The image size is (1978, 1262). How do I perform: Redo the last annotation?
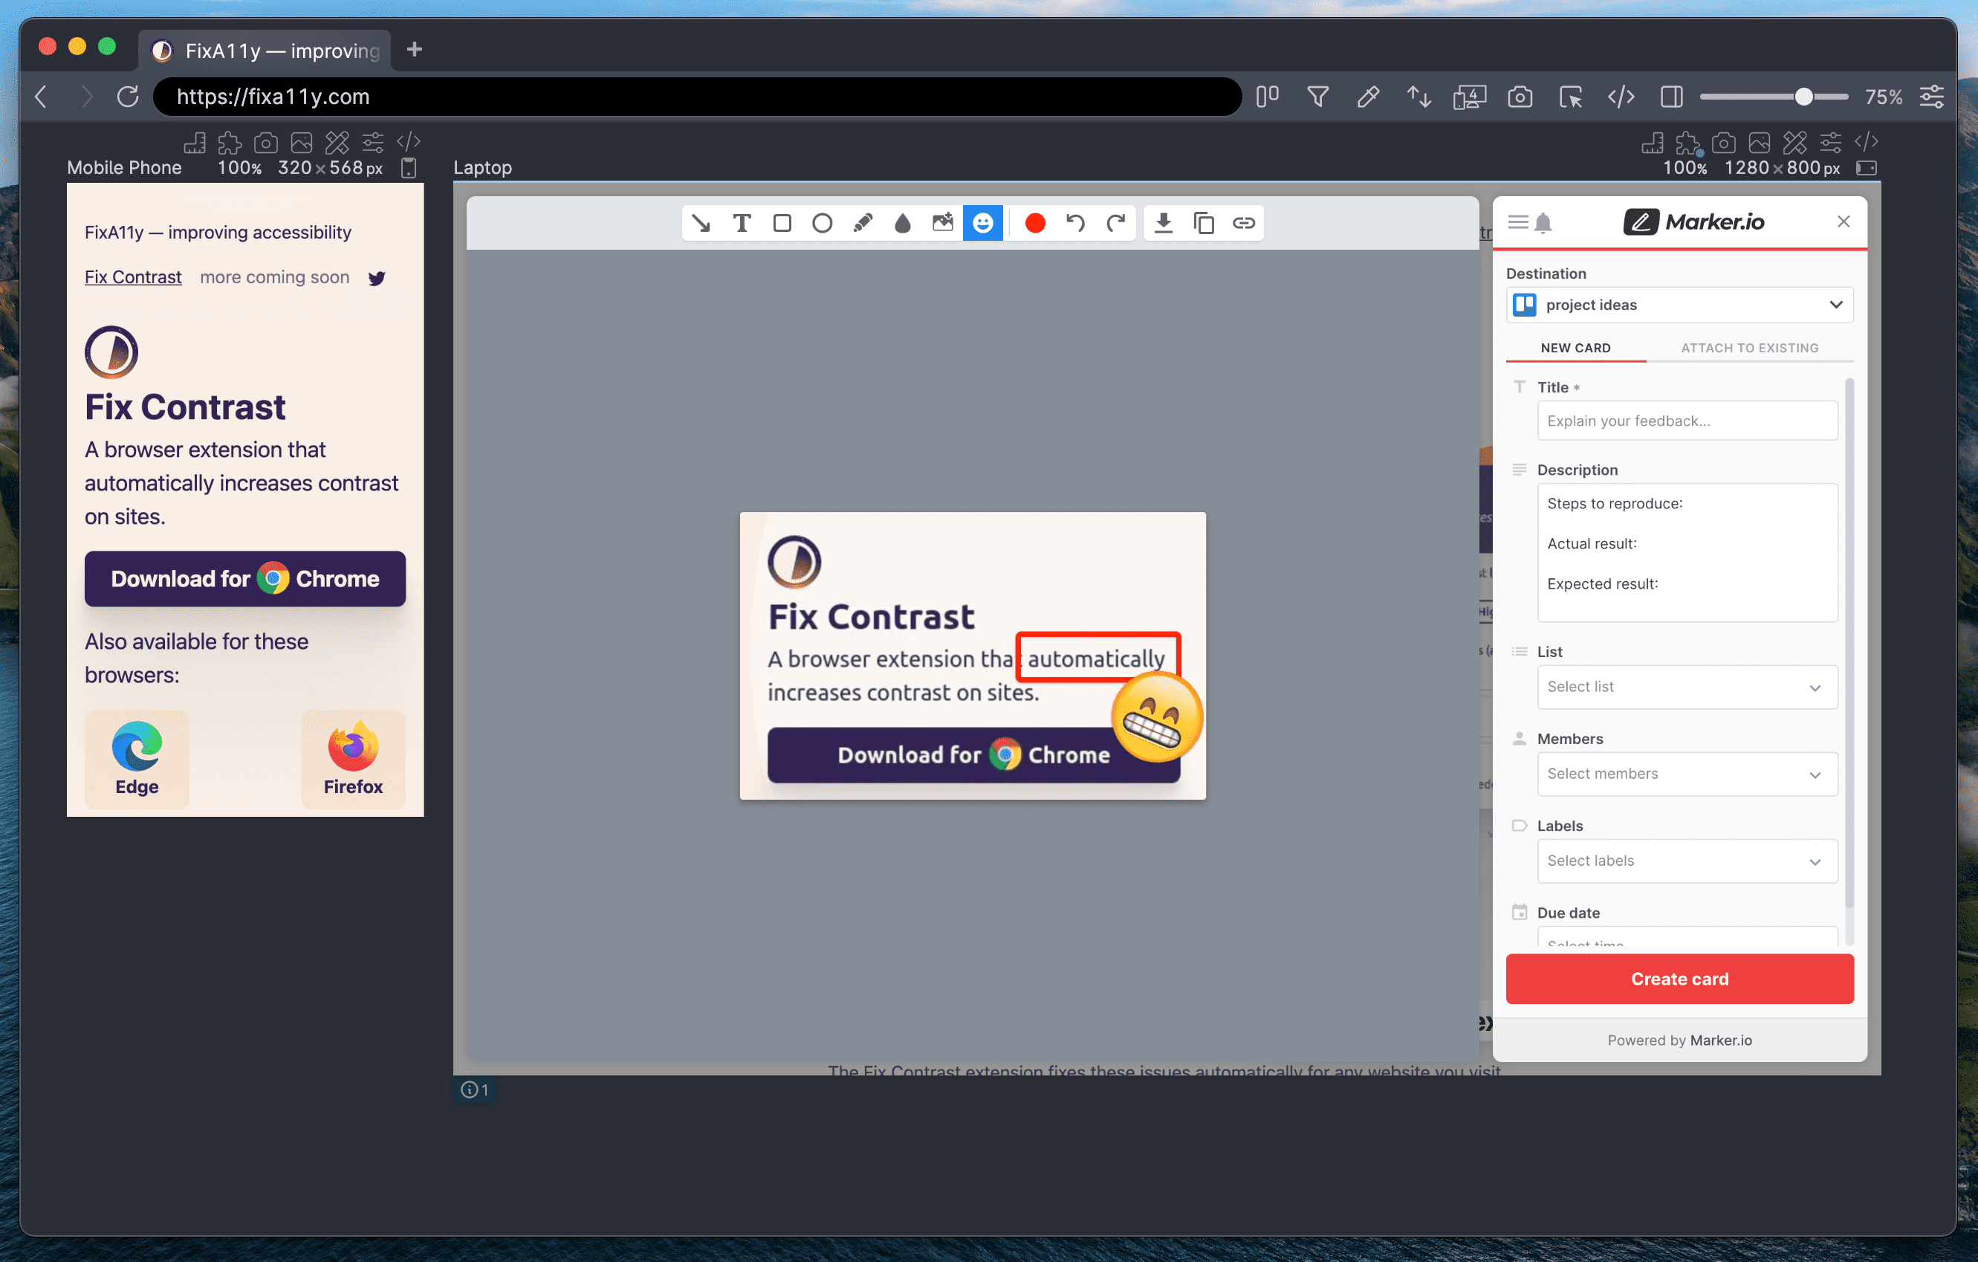pos(1115,223)
